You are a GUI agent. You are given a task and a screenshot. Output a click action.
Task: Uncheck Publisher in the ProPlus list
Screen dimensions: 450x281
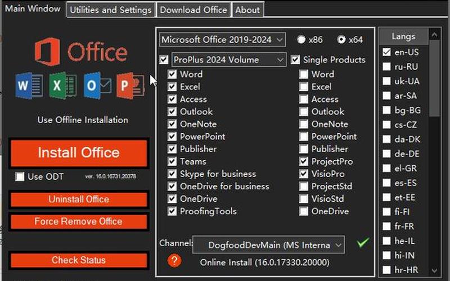click(x=172, y=149)
